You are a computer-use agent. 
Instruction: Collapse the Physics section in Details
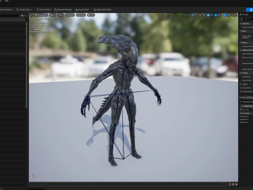coord(240,43)
